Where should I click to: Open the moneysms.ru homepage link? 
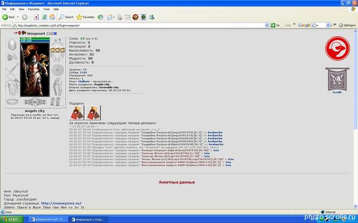coord(61,203)
